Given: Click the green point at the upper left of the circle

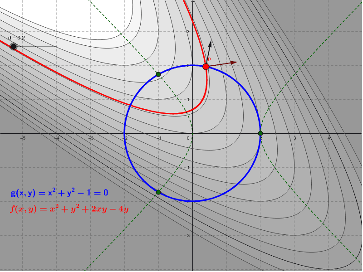Looking at the screenshot, I should pyautogui.click(x=158, y=74).
